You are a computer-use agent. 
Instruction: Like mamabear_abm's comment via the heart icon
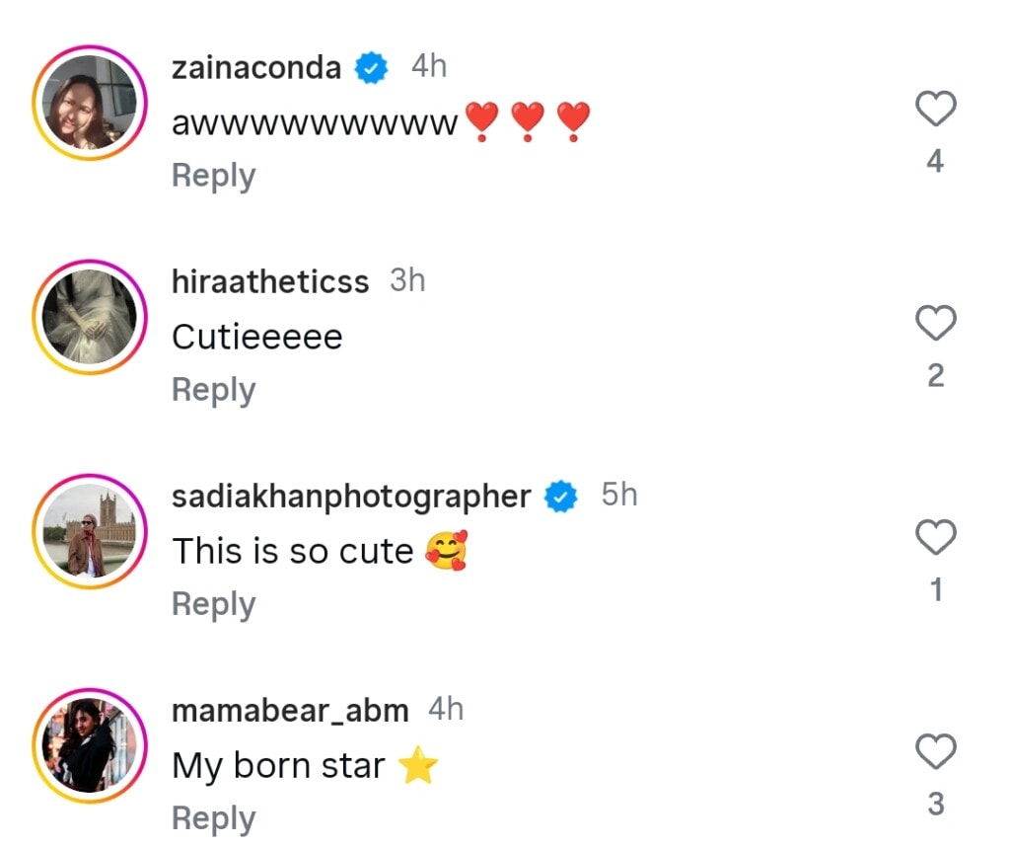click(934, 751)
